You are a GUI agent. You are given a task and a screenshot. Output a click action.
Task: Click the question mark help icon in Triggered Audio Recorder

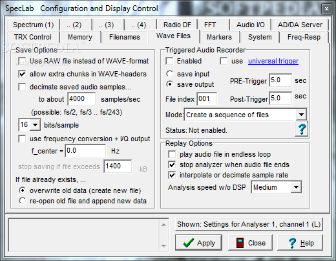[302, 129]
